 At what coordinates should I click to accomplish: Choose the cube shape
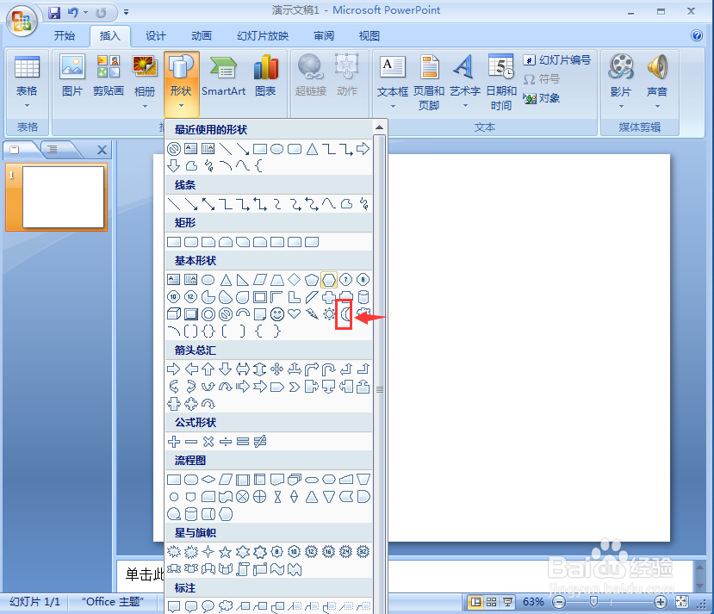[173, 313]
